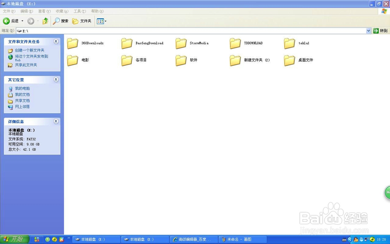Click 创建一个新文件夹 link
The width and height of the screenshot is (390, 244).
point(29,50)
